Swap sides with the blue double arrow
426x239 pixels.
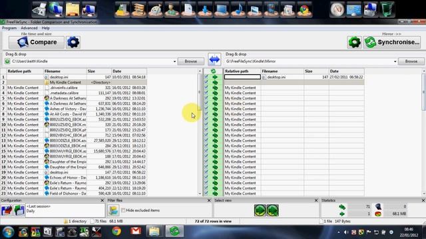(x=214, y=59)
